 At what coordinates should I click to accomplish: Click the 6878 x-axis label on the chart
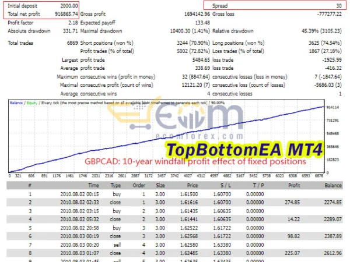pyautogui.click(x=319, y=176)
